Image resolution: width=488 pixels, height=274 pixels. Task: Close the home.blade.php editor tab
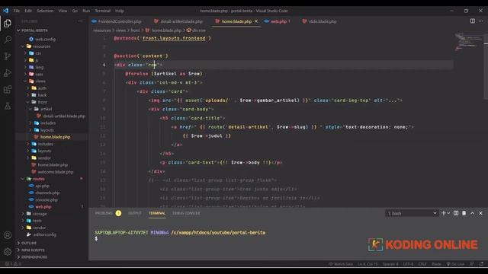[256, 21]
